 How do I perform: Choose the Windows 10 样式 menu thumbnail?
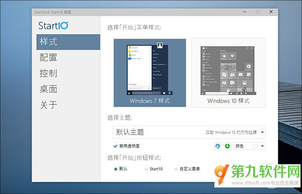click(x=229, y=73)
